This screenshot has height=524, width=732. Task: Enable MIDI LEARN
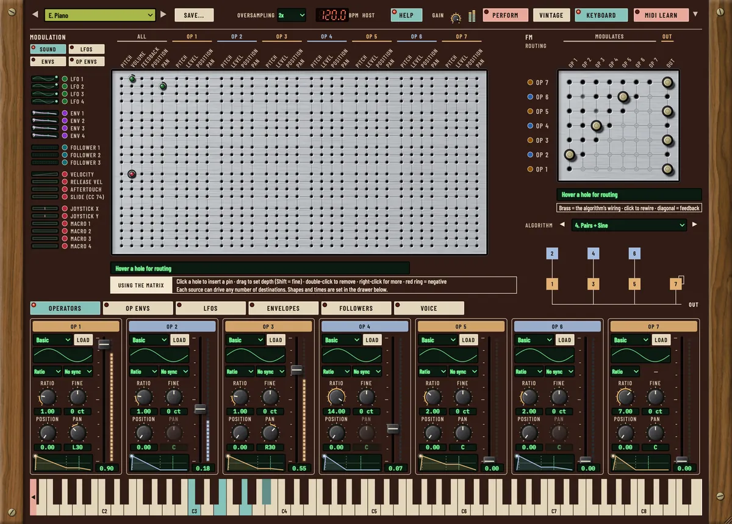coord(661,15)
